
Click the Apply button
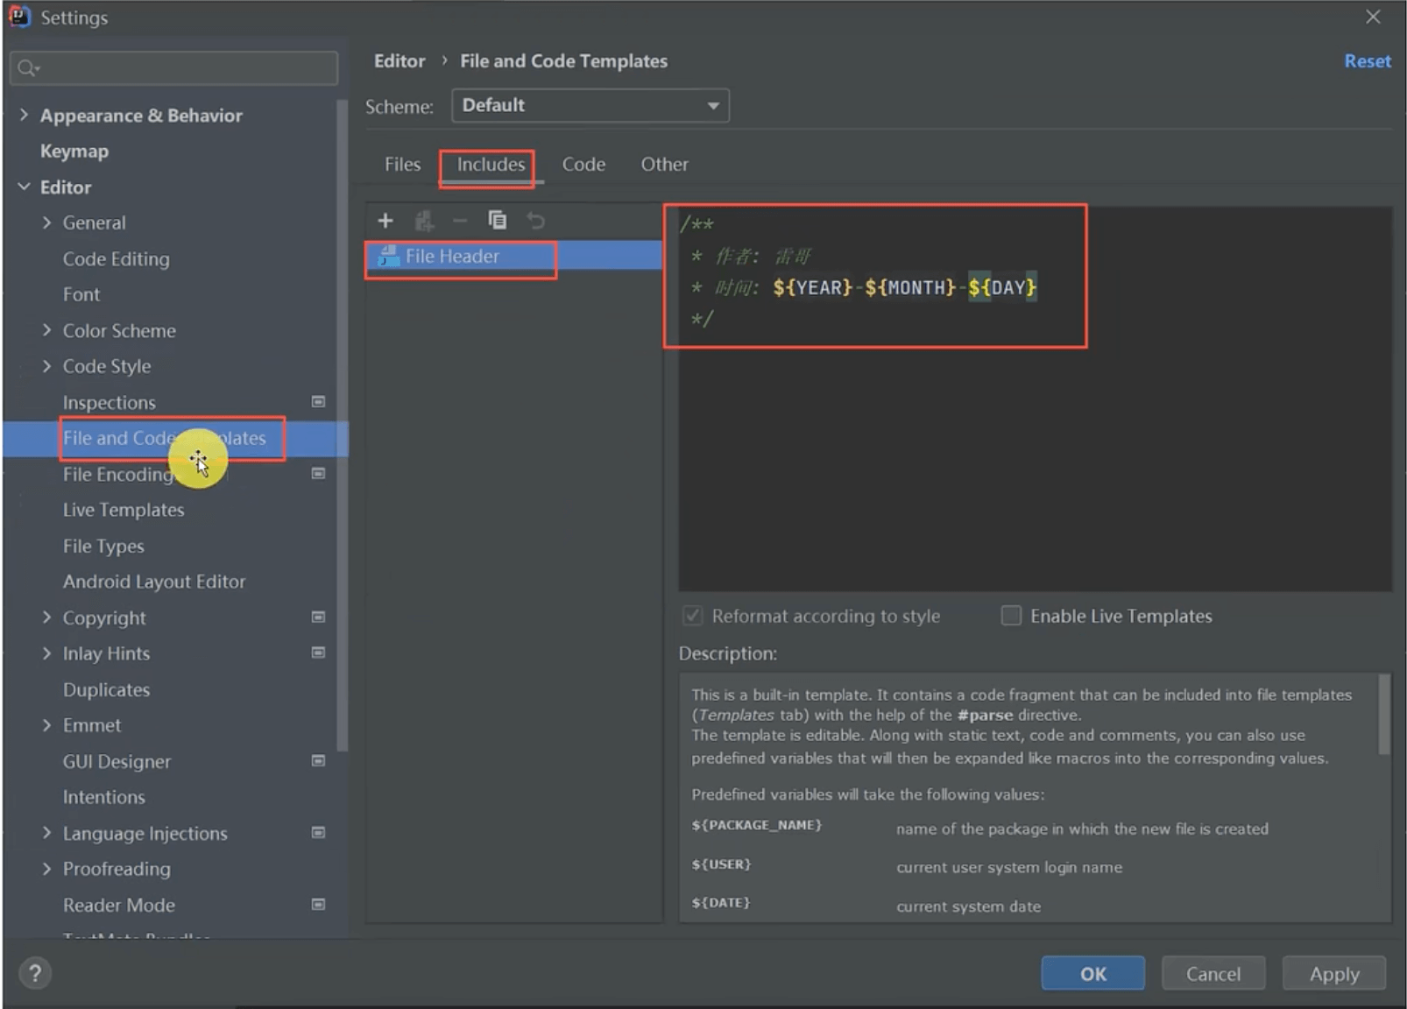click(1333, 973)
